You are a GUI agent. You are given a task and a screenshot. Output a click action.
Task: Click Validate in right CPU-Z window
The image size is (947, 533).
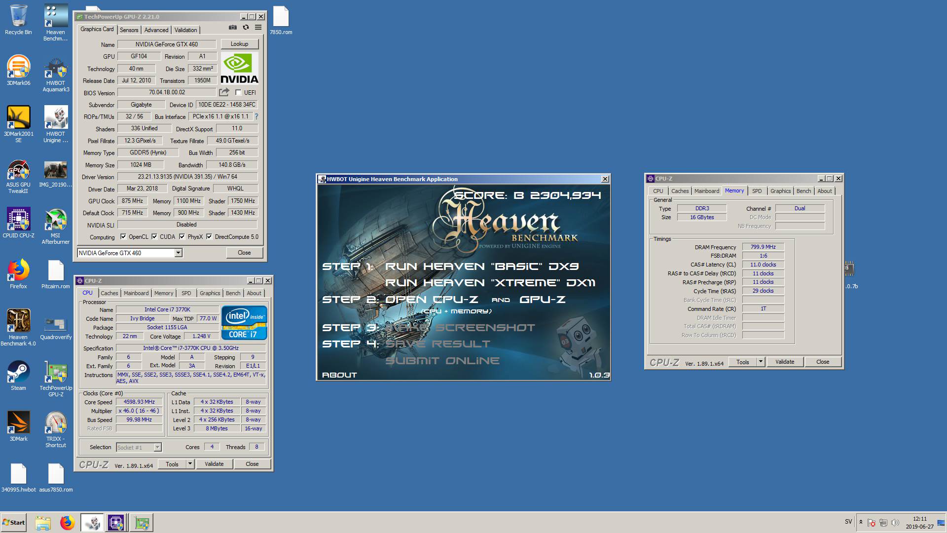pos(785,362)
